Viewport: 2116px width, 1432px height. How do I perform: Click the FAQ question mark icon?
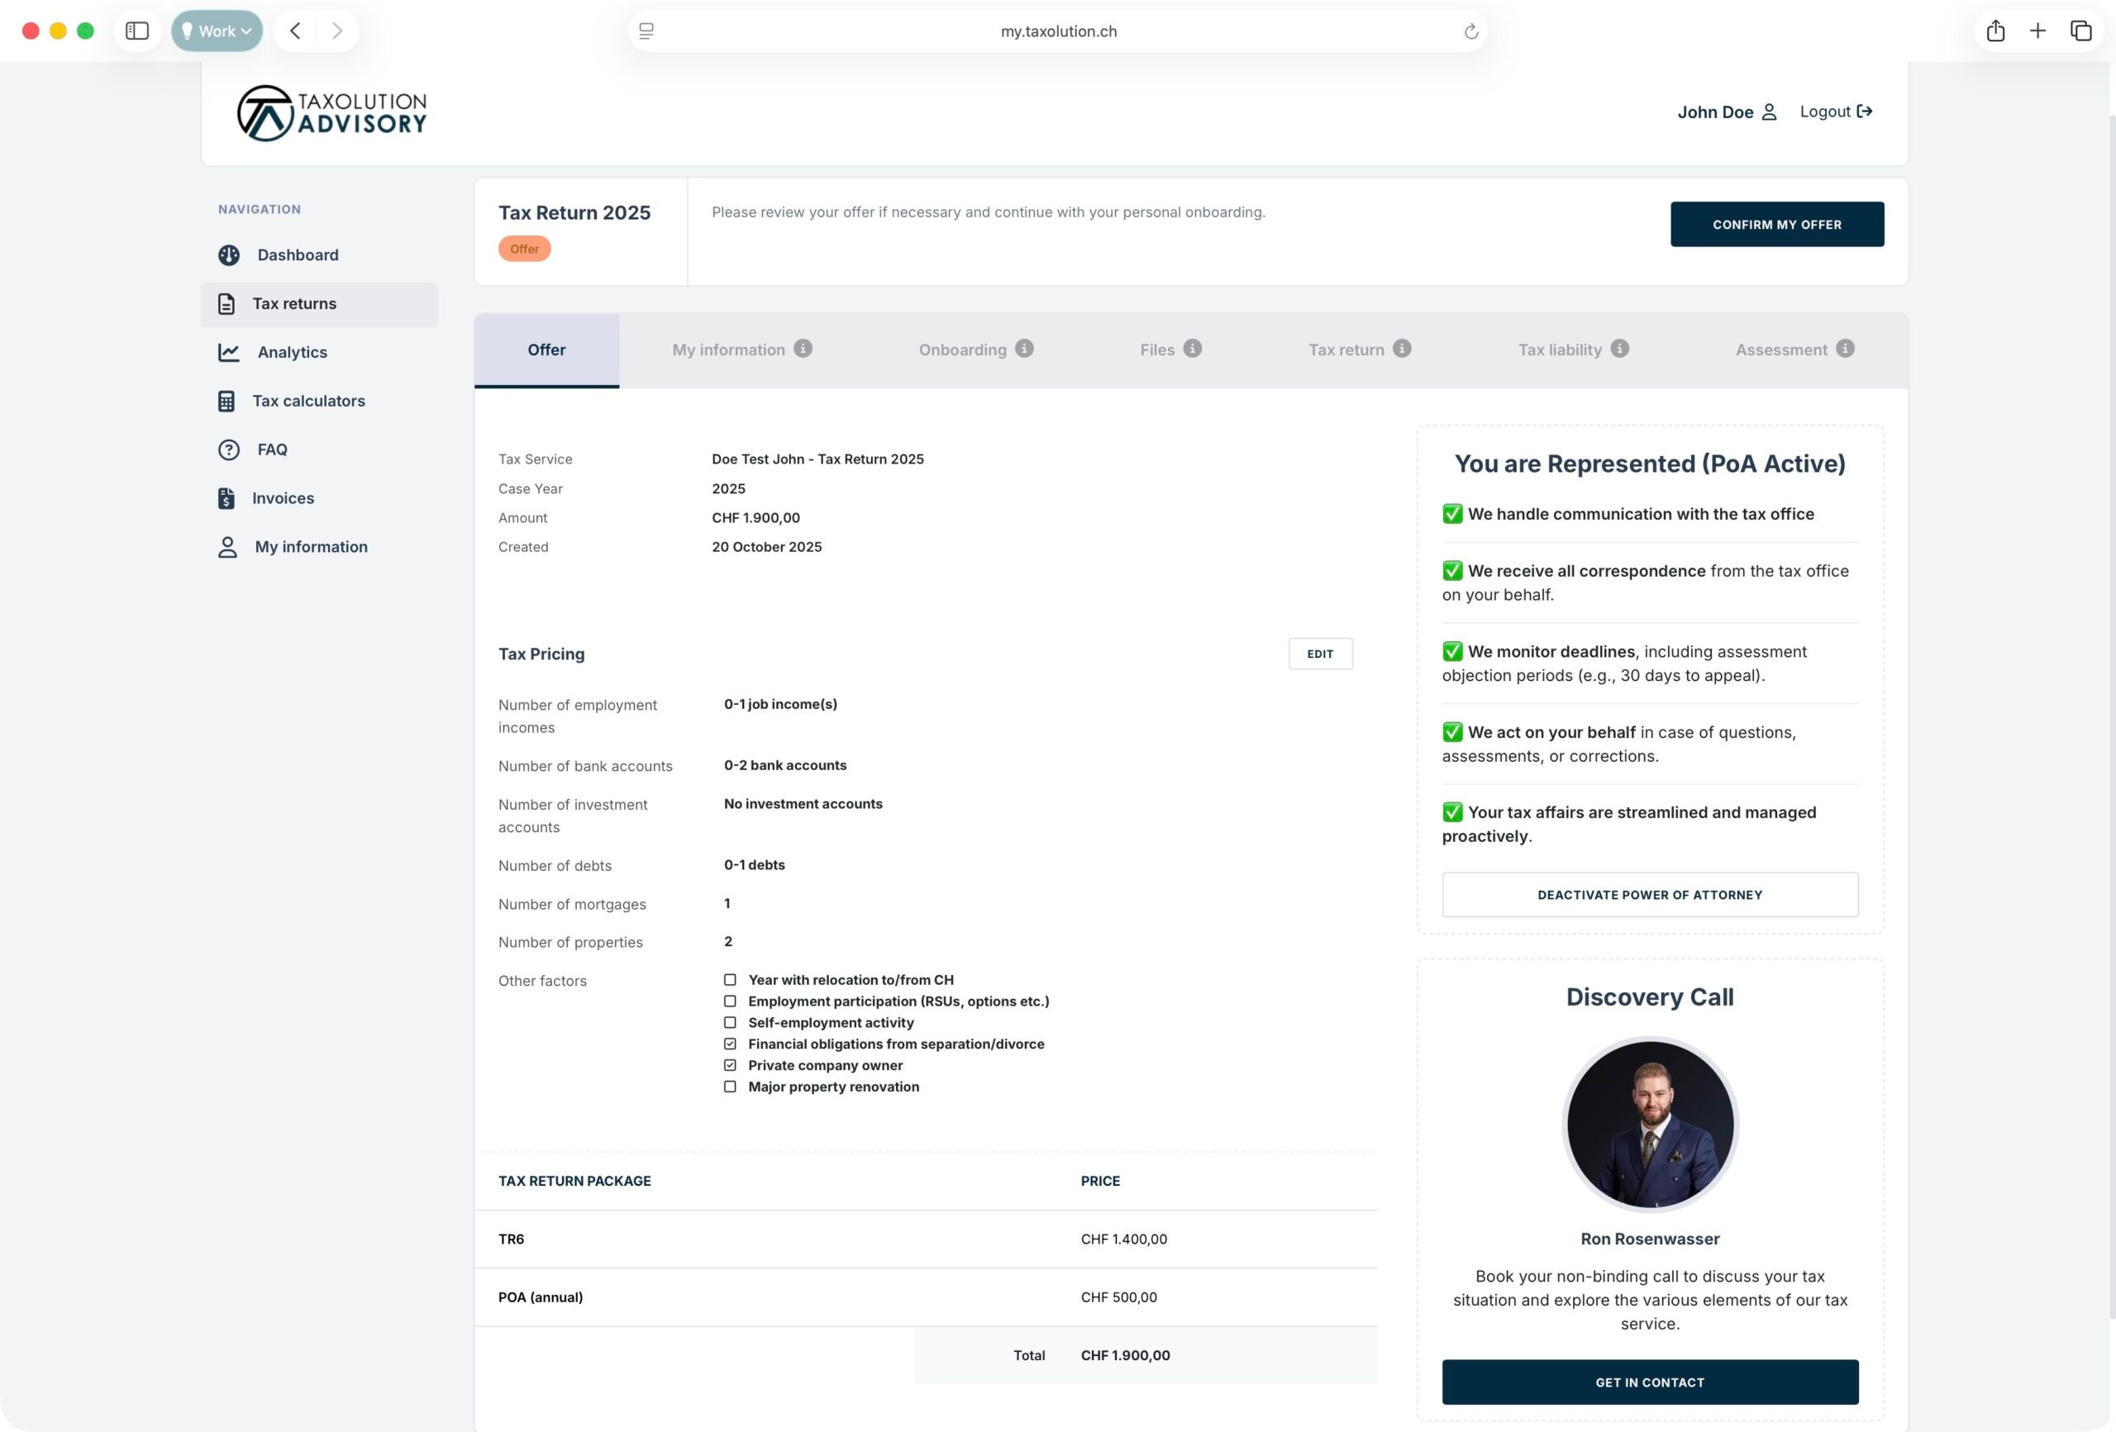(x=228, y=450)
